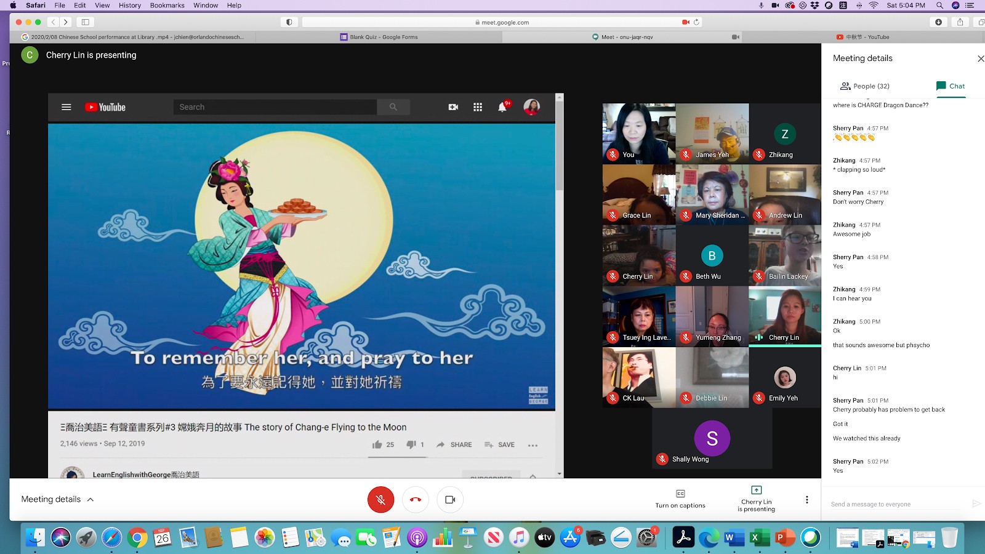Click Cherry Lin is presenting button

[756, 499]
